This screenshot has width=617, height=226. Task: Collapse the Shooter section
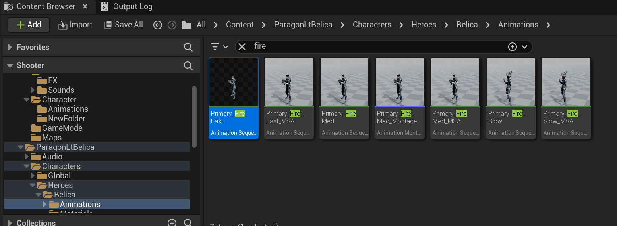point(10,65)
